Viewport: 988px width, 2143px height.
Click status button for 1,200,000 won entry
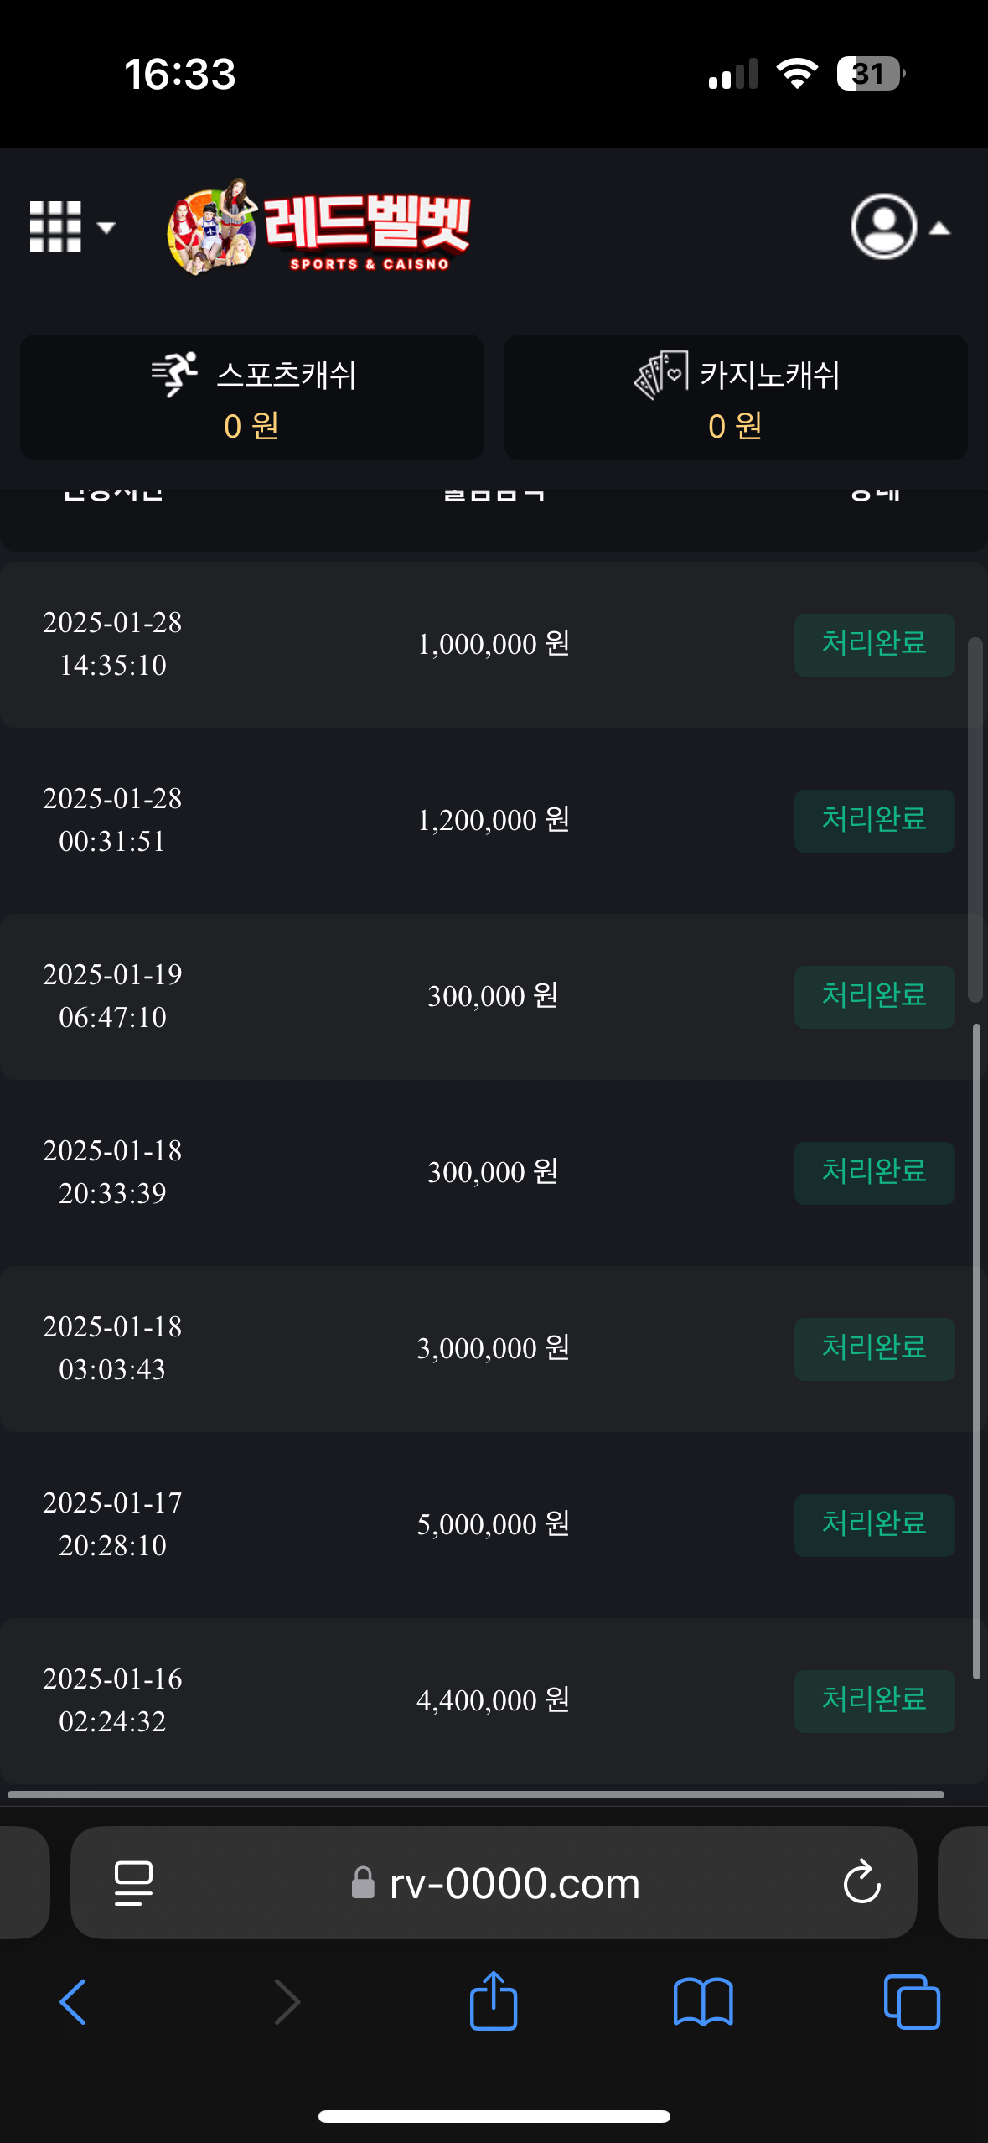click(874, 821)
